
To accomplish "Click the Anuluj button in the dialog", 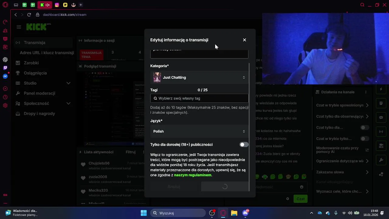I will (x=174, y=186).
